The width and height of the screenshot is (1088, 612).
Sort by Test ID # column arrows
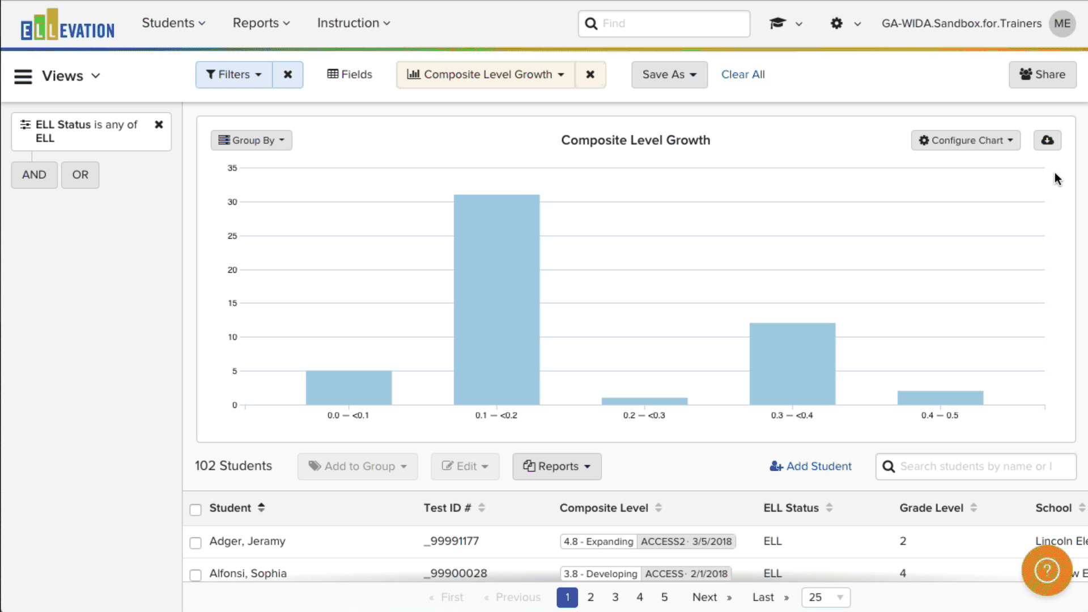click(x=482, y=508)
